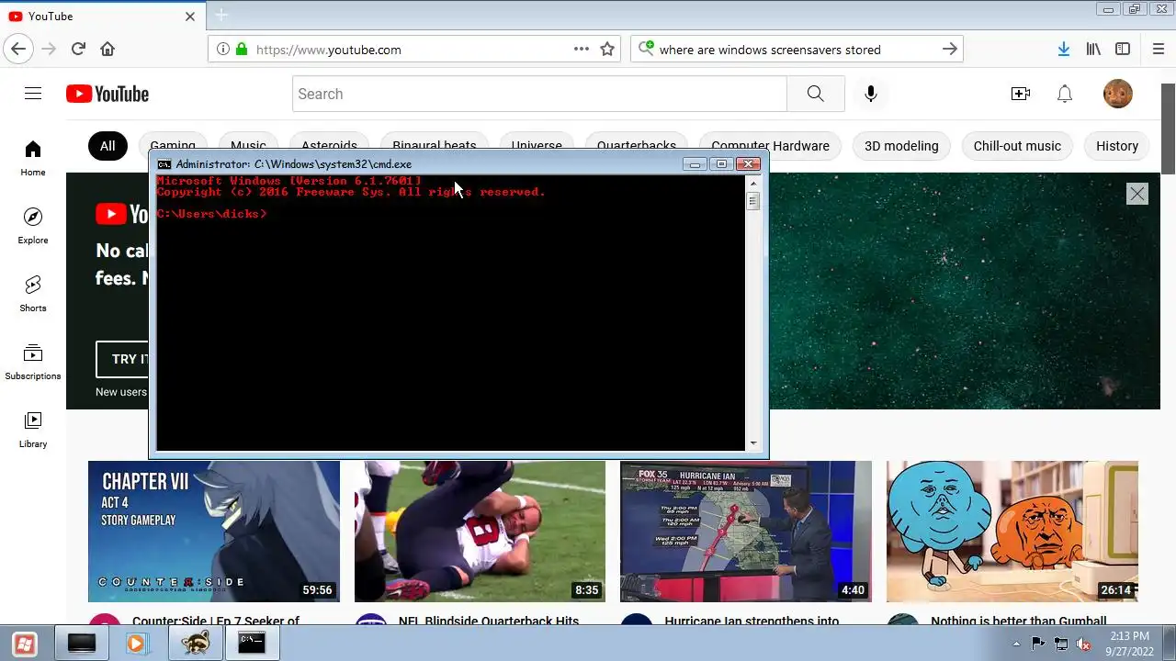Close the YouTube tab
This screenshot has width=1176, height=661.
pos(190,17)
